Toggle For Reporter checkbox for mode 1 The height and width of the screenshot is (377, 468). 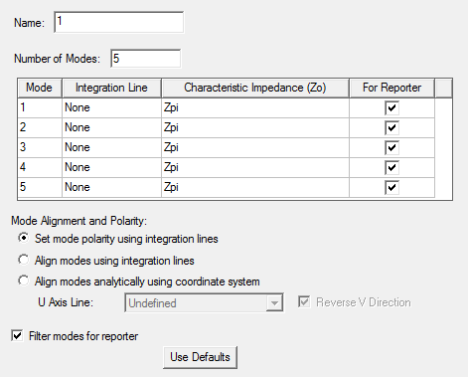(x=391, y=108)
